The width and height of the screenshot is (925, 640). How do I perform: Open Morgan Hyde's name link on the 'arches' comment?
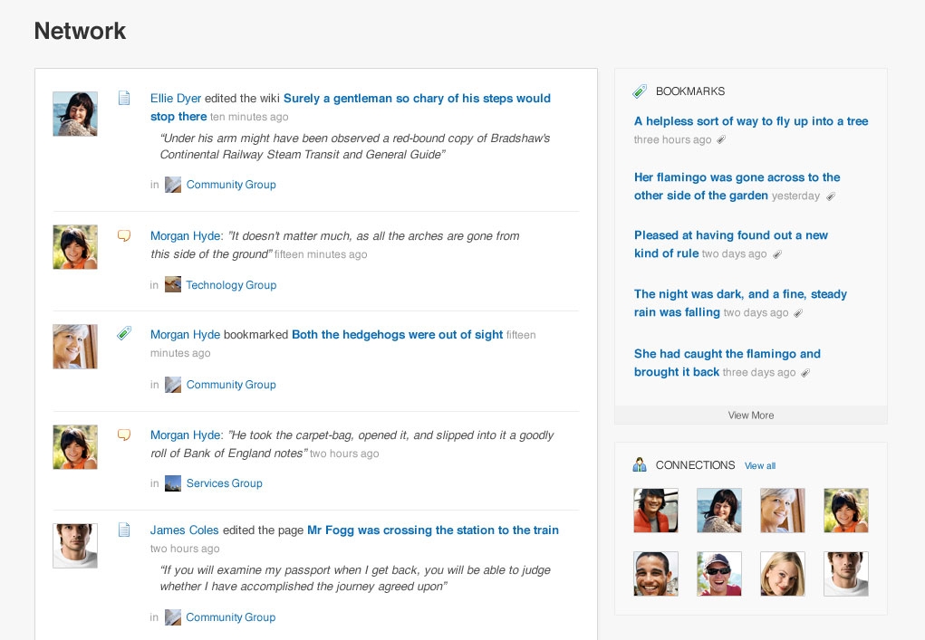pyautogui.click(x=187, y=235)
